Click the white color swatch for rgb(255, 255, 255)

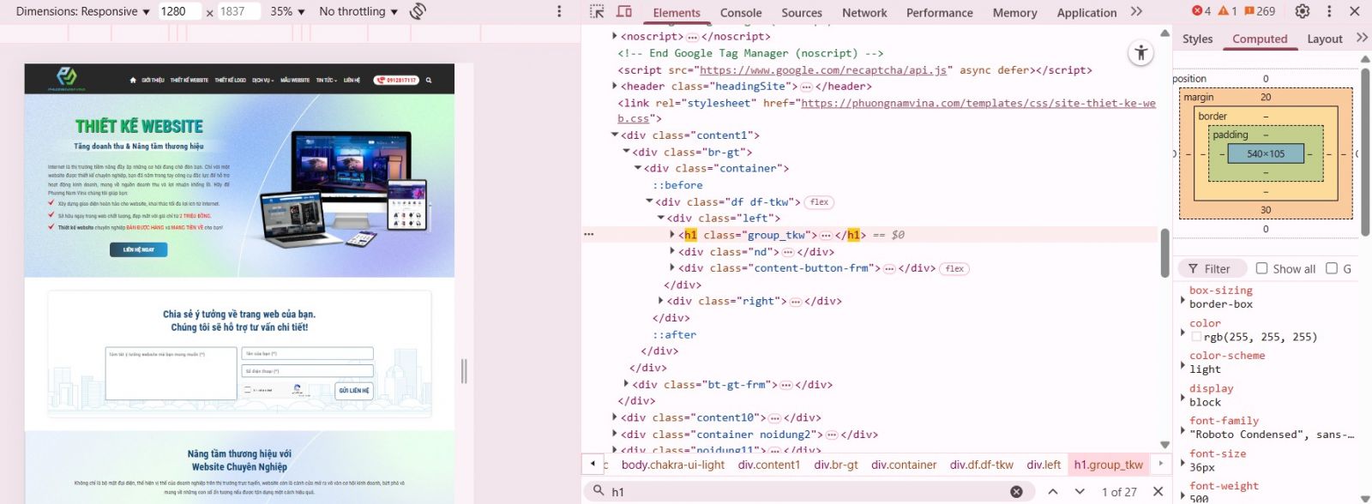click(1196, 337)
